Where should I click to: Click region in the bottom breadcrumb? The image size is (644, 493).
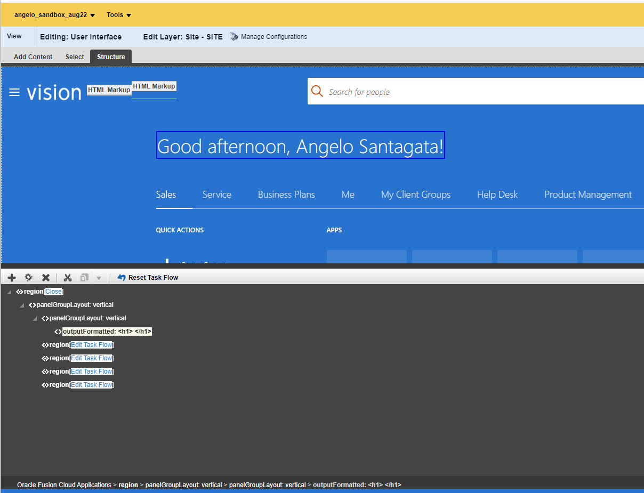[128, 485]
